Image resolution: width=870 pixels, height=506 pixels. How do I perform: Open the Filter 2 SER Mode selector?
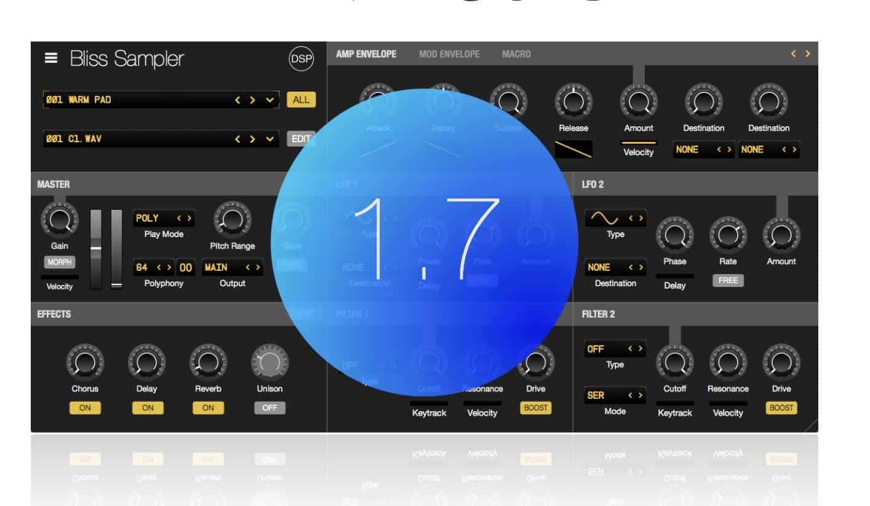tap(615, 395)
